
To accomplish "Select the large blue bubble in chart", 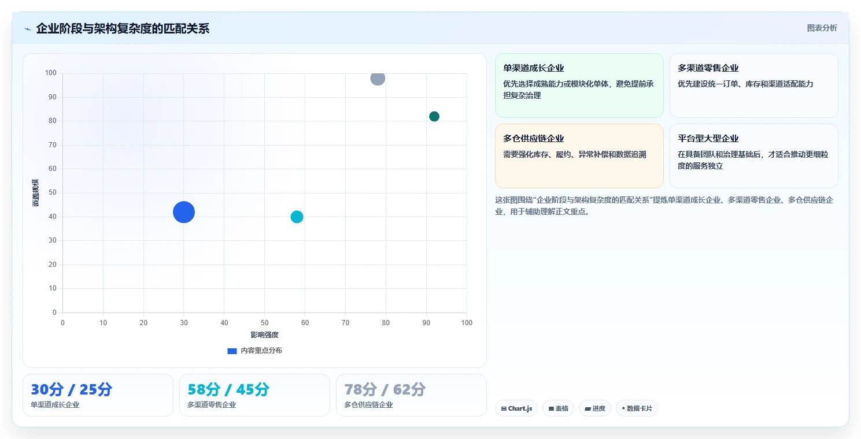I will [184, 212].
